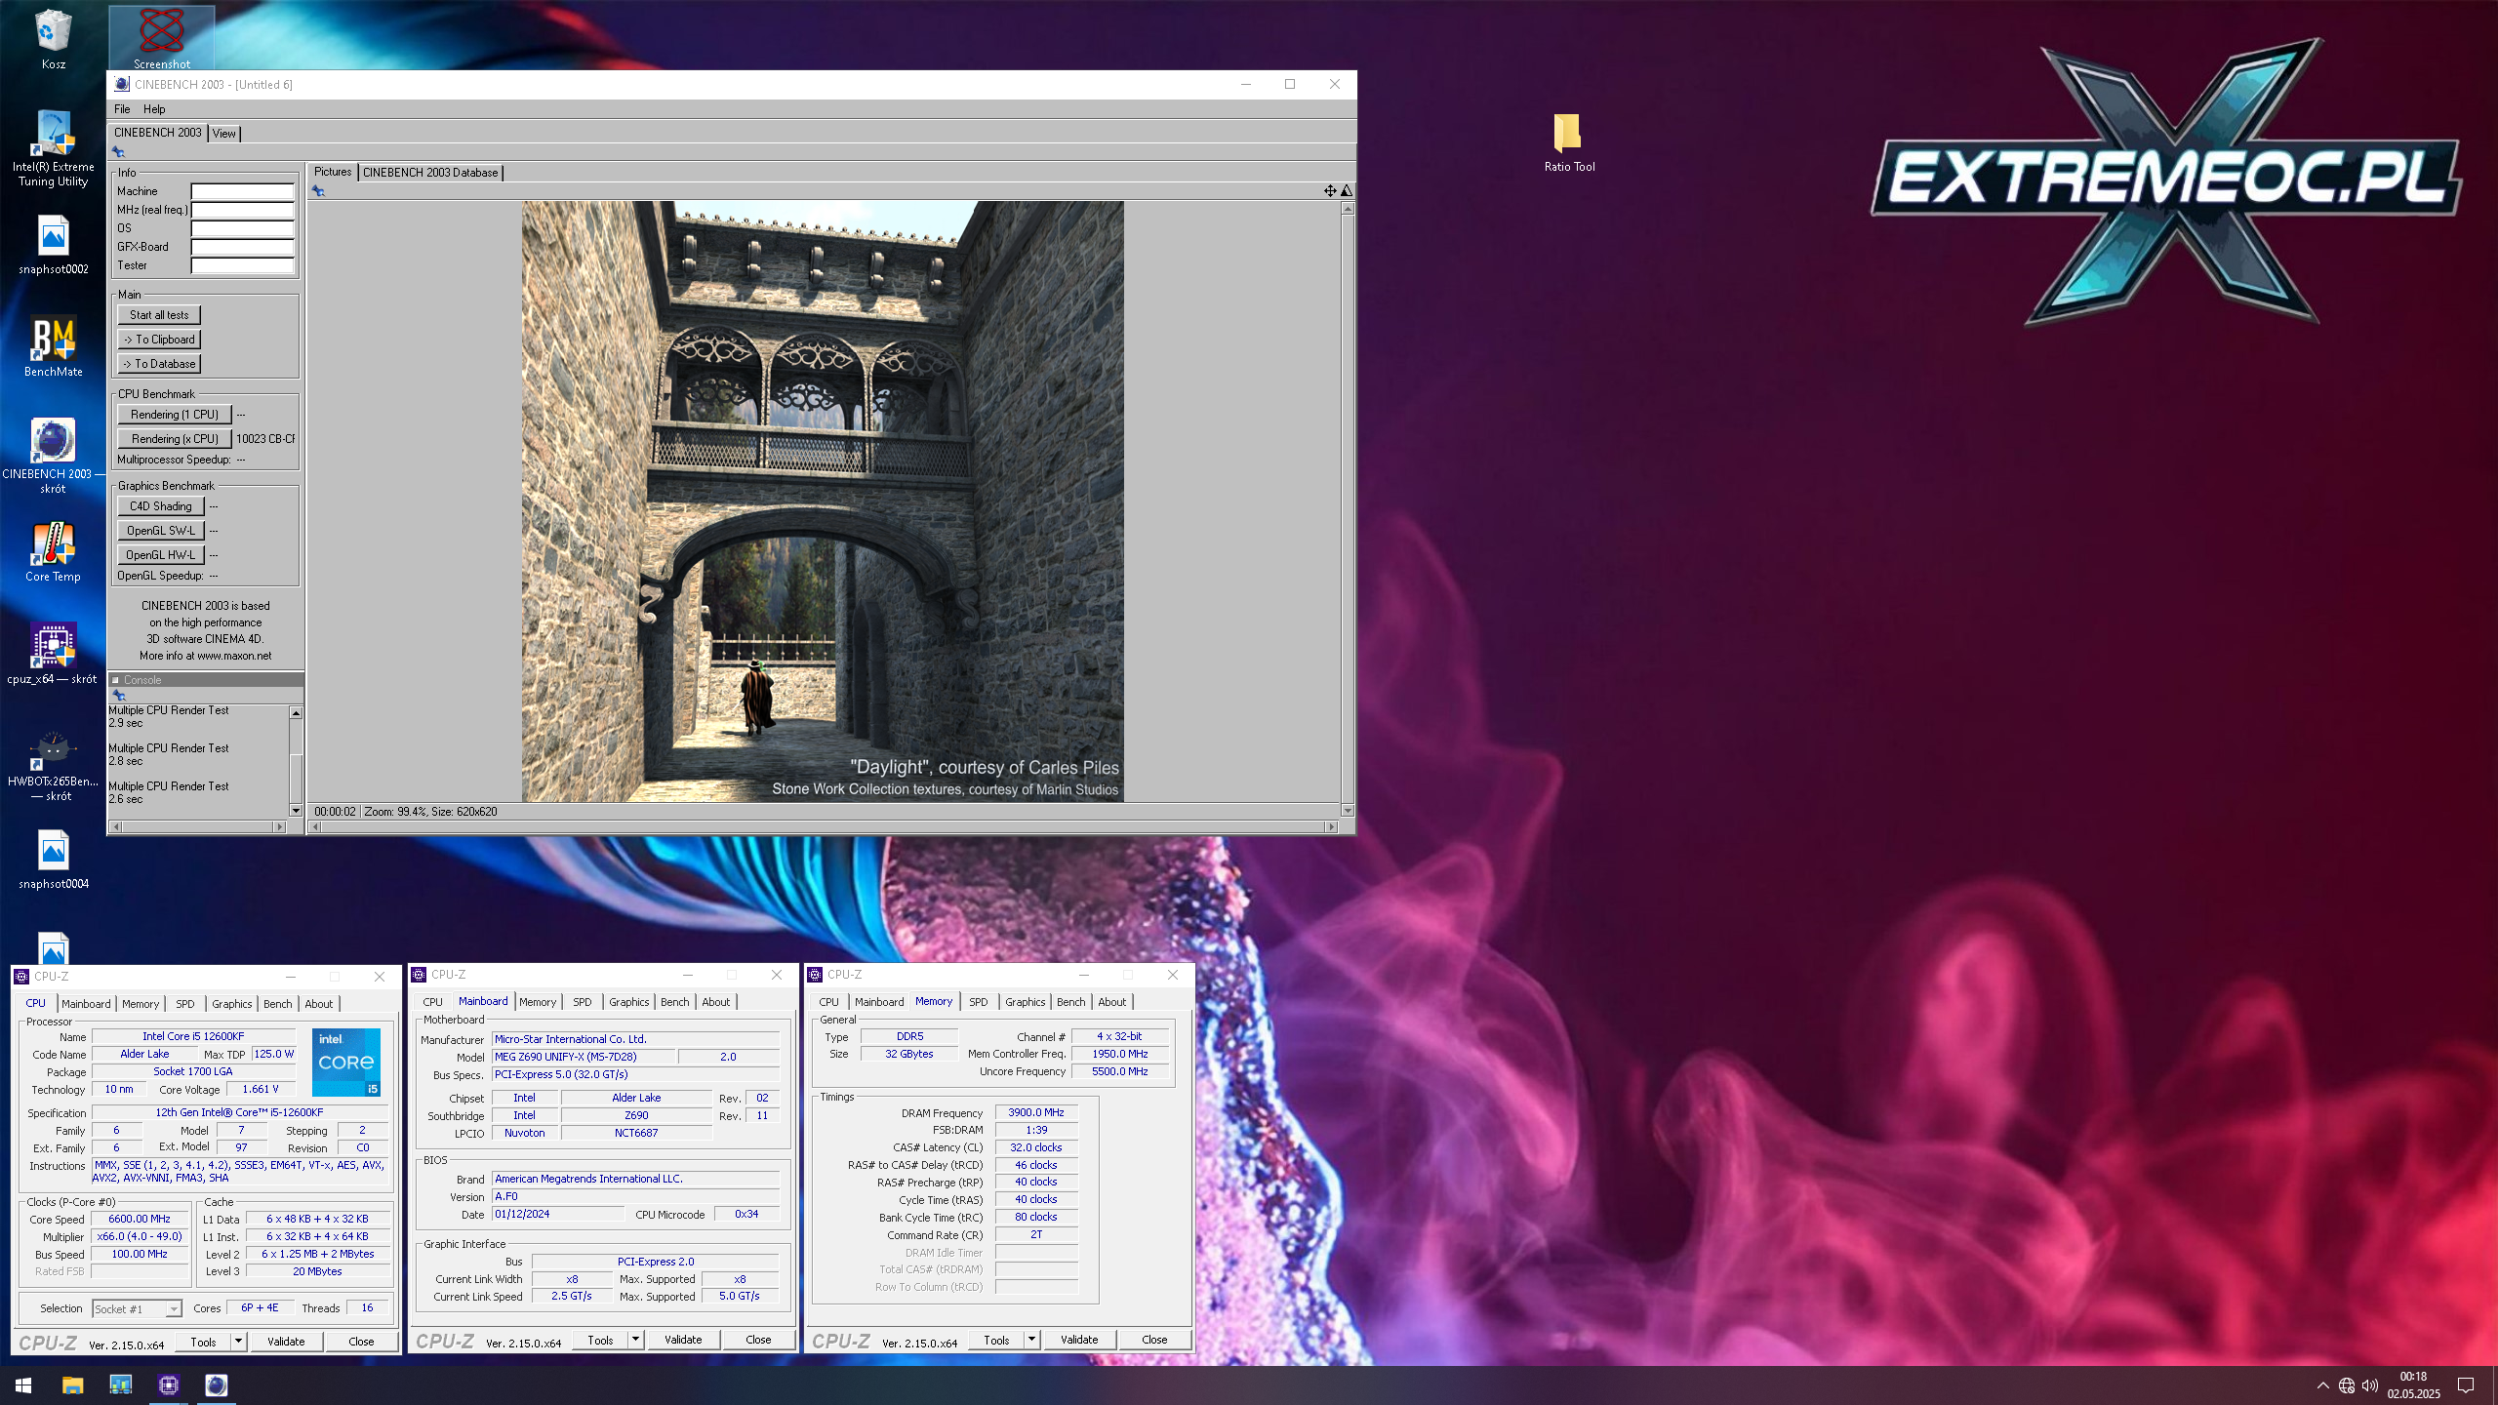This screenshot has width=2498, height=1405.
Task: Open the cpuz_x64 shortcut icon
Action: 53,654
